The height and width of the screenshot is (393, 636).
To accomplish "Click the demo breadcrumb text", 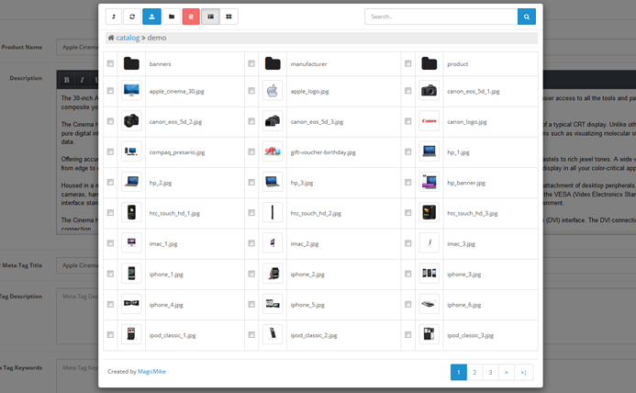I will tap(157, 38).
